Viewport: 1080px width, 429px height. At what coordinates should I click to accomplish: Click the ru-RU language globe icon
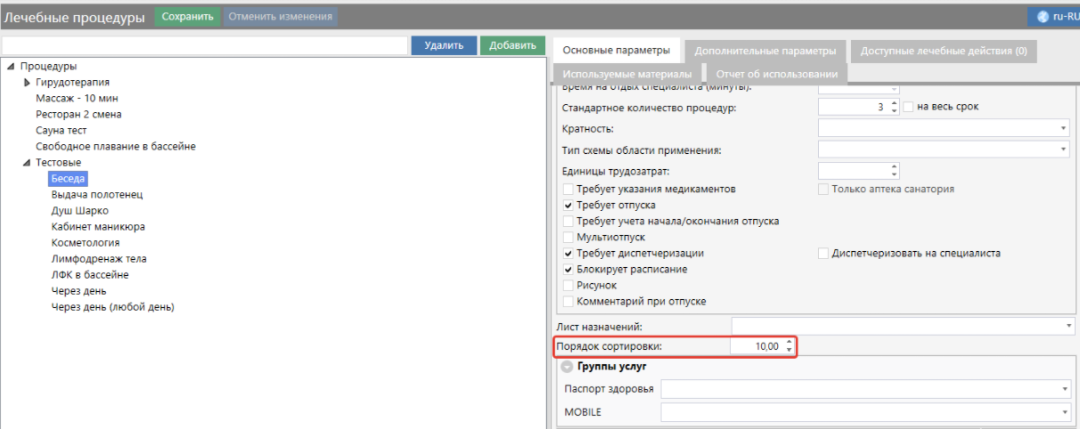(1043, 17)
